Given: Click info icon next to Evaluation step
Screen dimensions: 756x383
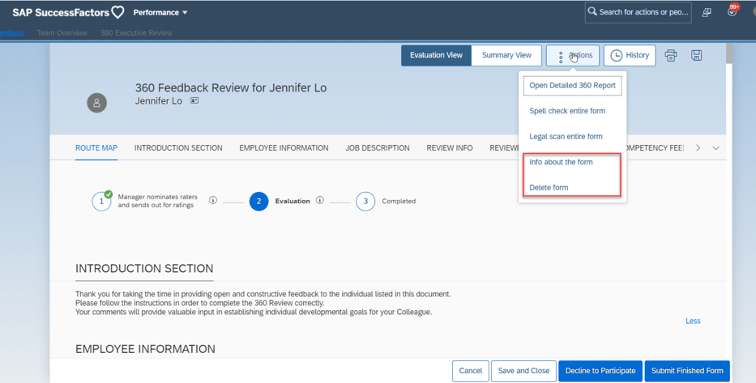Looking at the screenshot, I should point(320,201).
